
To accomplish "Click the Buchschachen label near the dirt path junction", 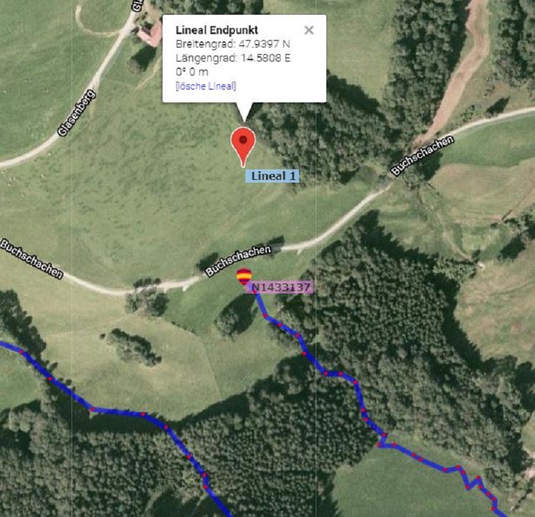I will [x=422, y=155].
